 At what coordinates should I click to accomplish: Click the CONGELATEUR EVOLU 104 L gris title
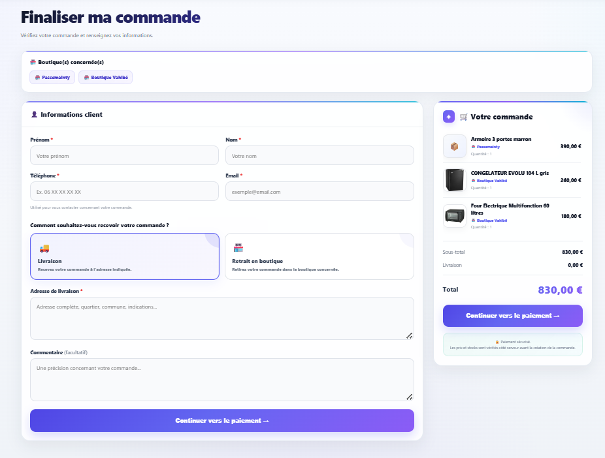point(510,173)
